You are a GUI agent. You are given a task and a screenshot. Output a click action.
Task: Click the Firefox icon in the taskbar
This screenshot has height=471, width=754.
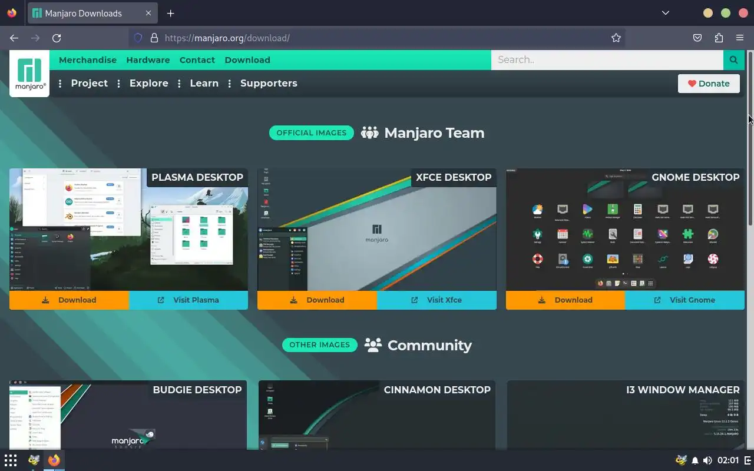coord(54,460)
